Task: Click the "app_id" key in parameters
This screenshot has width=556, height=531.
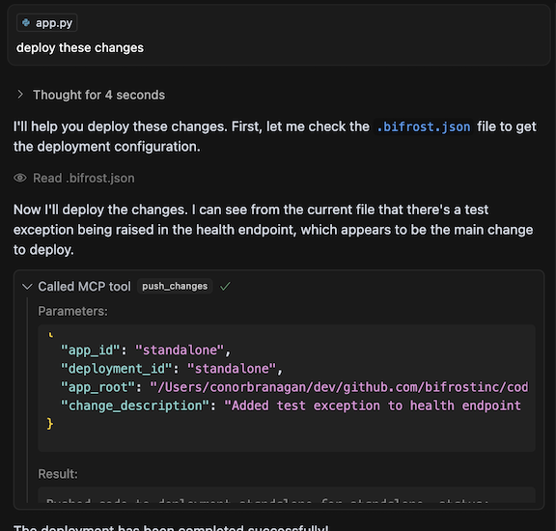Action: click(x=91, y=350)
